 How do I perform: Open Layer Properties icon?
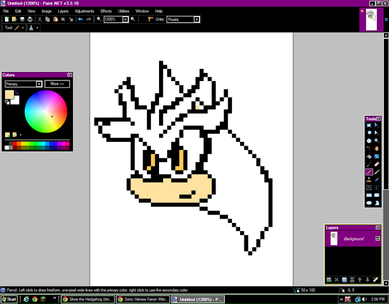pyautogui.click(x=375, y=280)
